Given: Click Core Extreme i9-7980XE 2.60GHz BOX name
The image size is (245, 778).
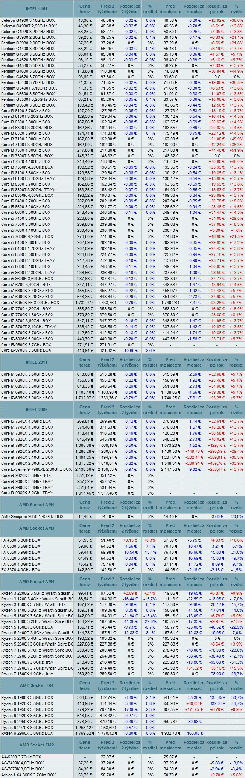Looking at the screenshot, I should (36, 469).
